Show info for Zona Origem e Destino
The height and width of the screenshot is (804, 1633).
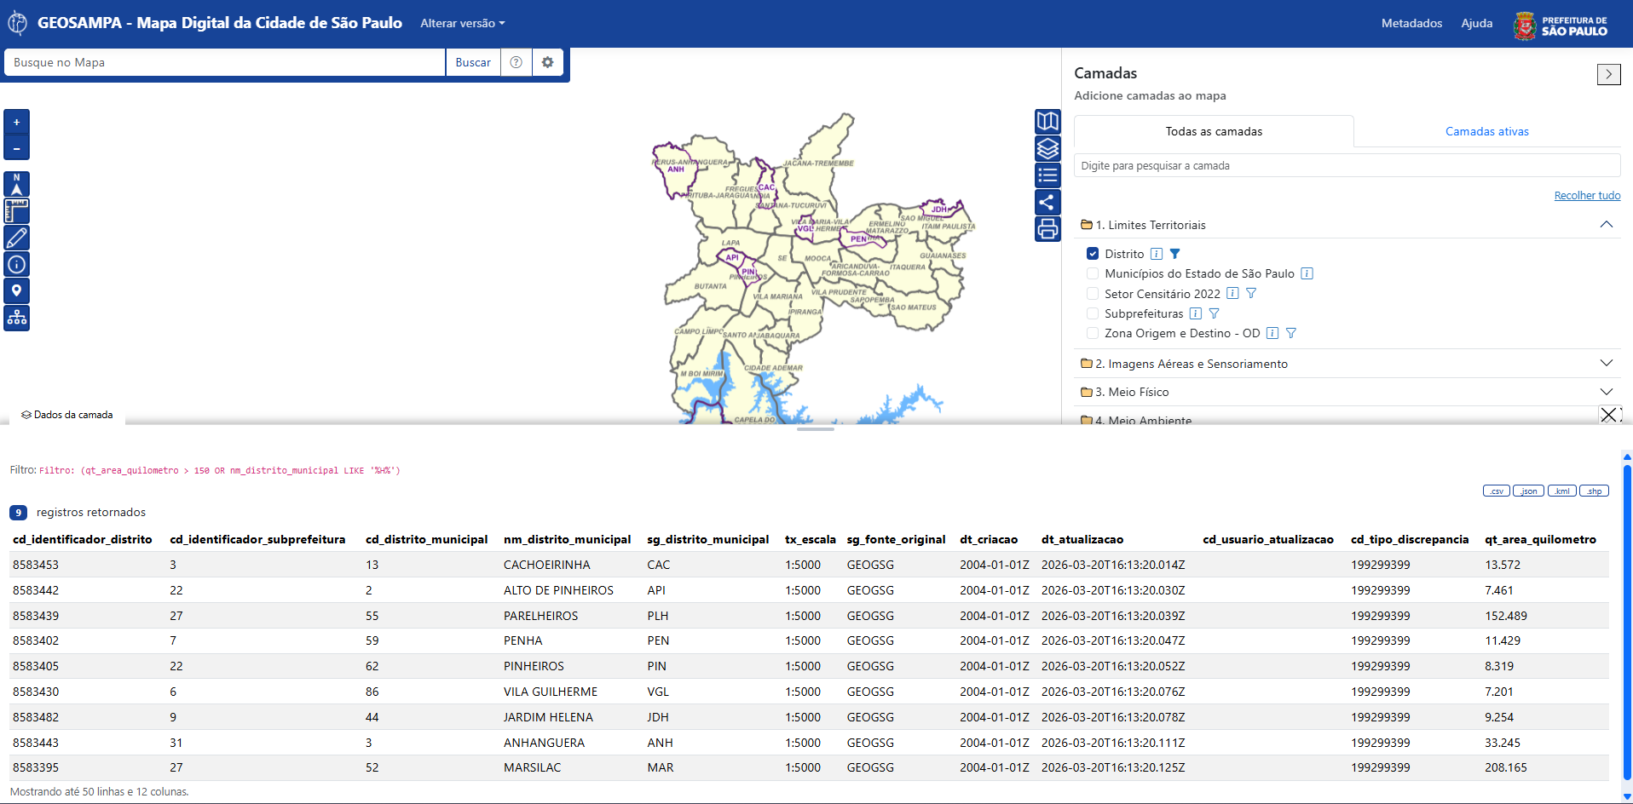pyautogui.click(x=1272, y=333)
